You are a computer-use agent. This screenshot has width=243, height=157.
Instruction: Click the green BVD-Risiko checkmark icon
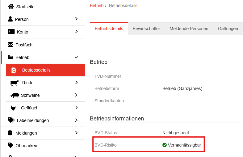pos(165,145)
